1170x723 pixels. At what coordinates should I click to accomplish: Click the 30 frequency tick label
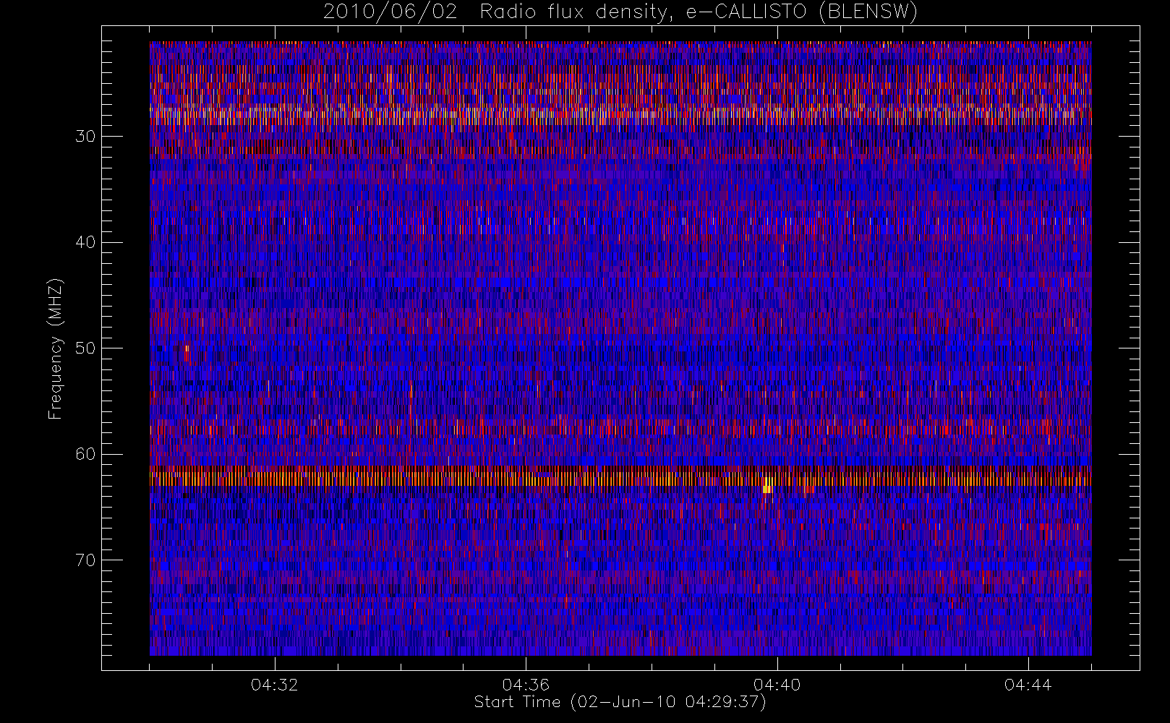[85, 136]
